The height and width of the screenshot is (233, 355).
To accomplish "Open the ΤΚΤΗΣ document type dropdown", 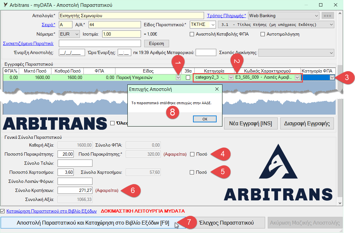I will coord(213,25).
